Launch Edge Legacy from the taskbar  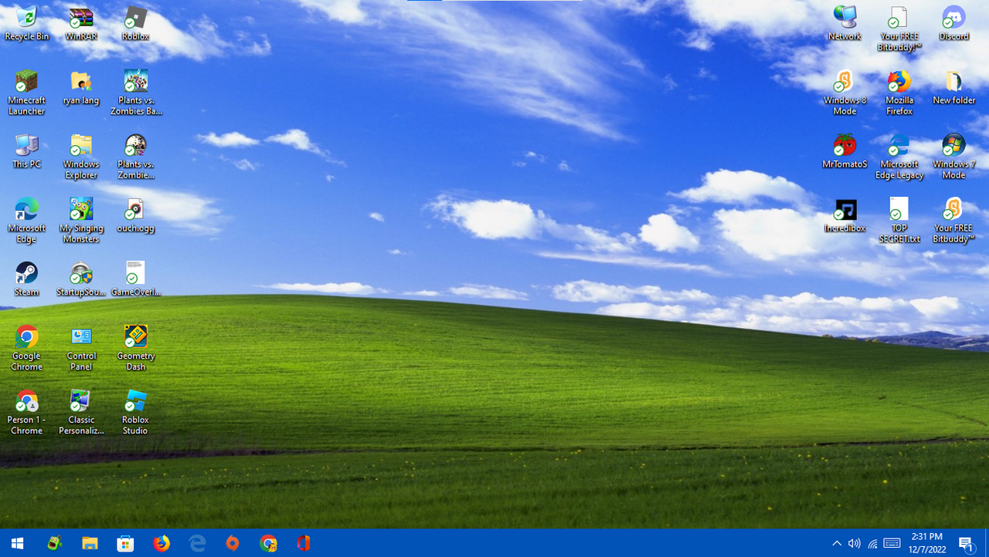point(197,543)
